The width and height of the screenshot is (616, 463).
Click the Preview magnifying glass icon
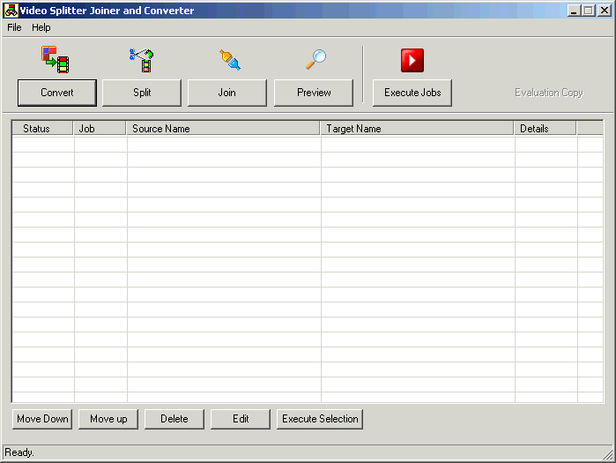pyautogui.click(x=315, y=59)
